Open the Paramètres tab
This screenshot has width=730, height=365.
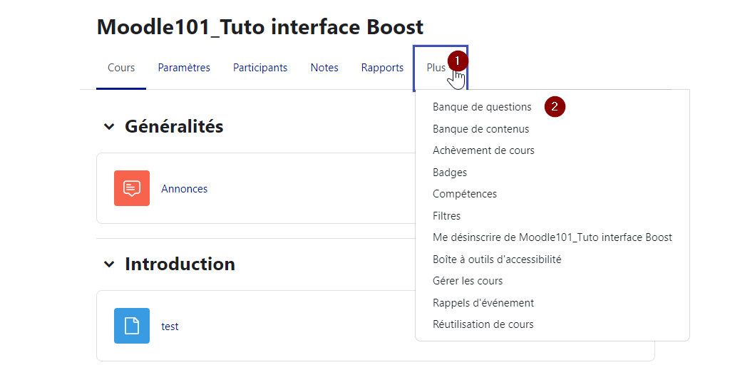184,68
